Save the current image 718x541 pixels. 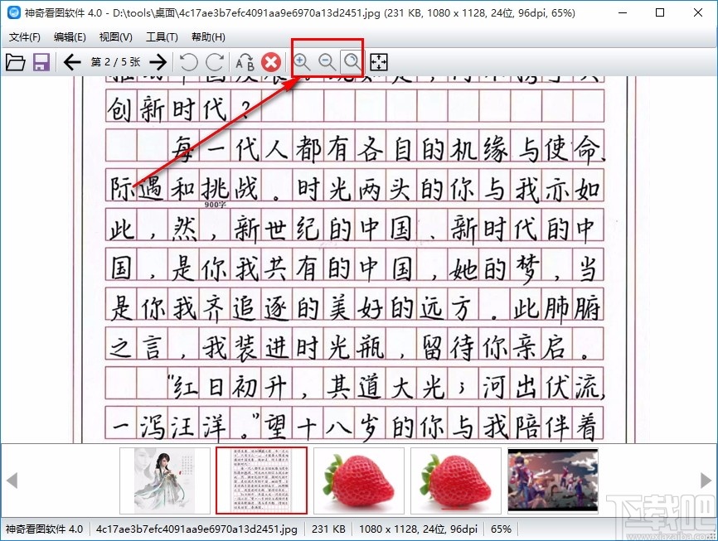click(x=41, y=61)
